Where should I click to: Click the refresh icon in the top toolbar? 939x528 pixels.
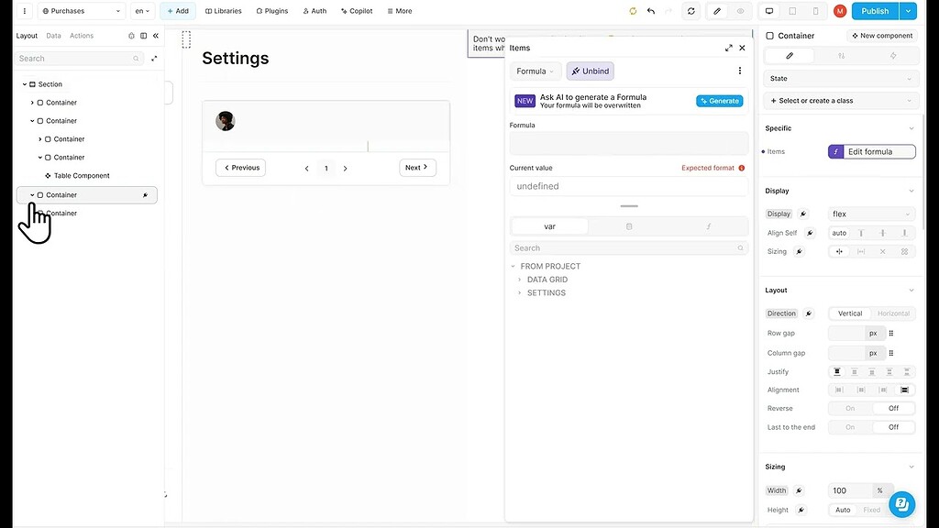[x=690, y=11]
